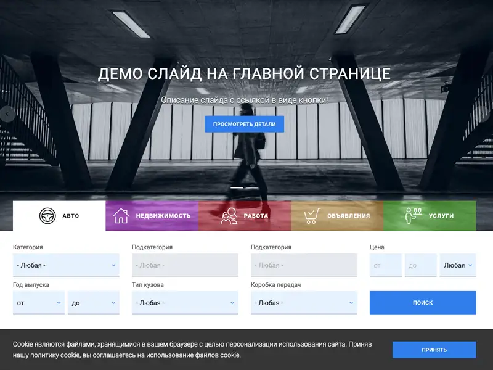Screen dimensions: 493x370
Task: Go to previous slide with left arrow
Action: pos(7,114)
